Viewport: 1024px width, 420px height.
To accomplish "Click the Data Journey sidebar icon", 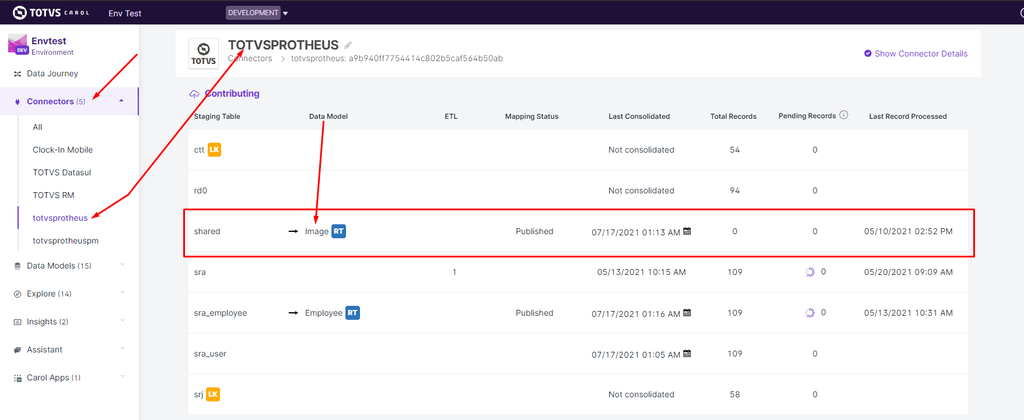I will point(18,74).
